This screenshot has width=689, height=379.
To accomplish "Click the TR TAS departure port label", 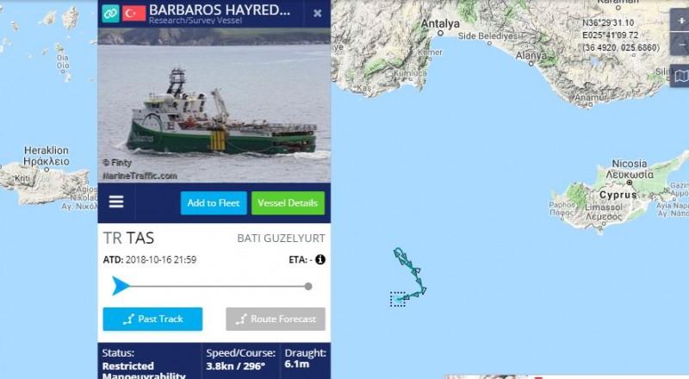I will click(128, 238).
